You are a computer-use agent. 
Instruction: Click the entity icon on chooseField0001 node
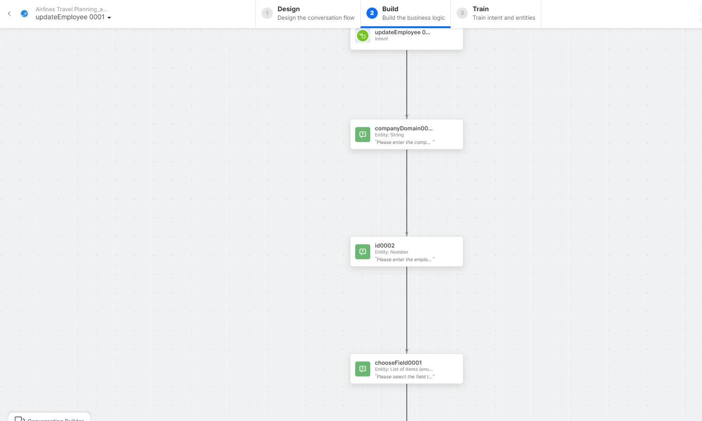(x=362, y=368)
